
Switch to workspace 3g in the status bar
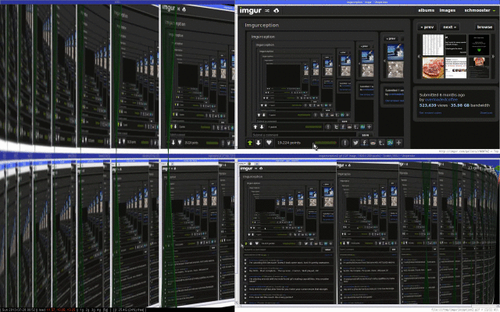(94, 310)
